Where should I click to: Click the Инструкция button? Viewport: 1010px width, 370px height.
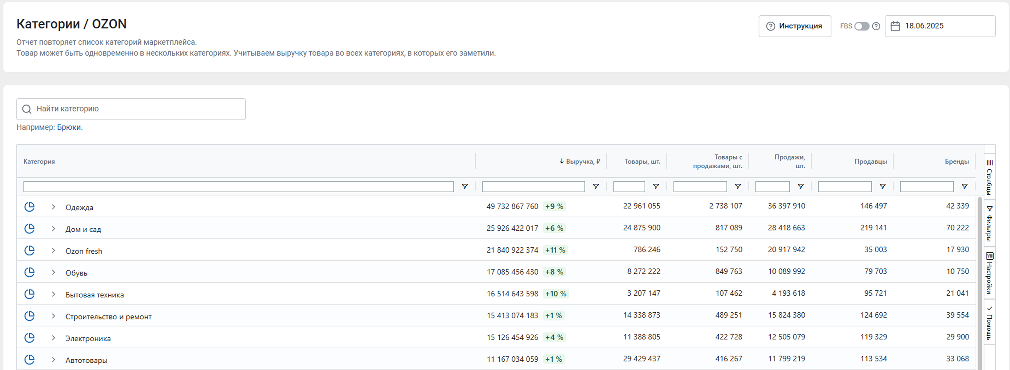[x=795, y=26]
